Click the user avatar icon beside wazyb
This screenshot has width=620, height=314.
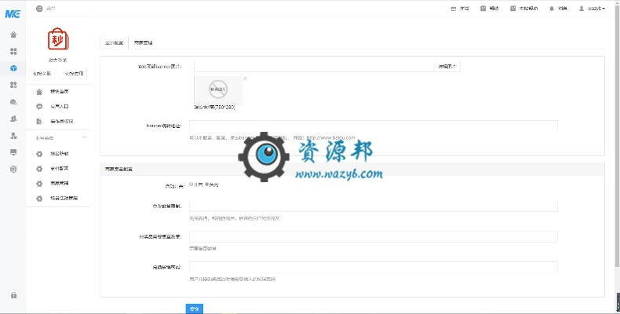tap(582, 9)
